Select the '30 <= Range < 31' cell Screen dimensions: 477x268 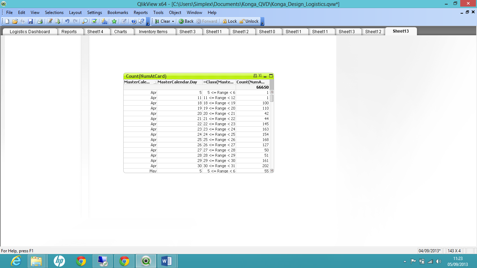click(219, 166)
